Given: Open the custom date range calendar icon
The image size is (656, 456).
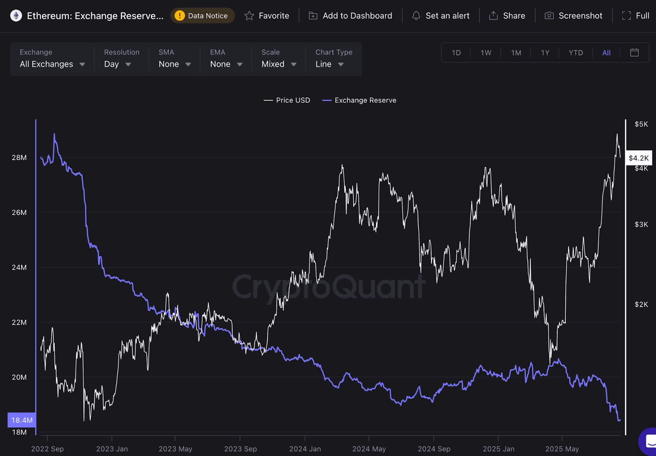Looking at the screenshot, I should click(634, 53).
